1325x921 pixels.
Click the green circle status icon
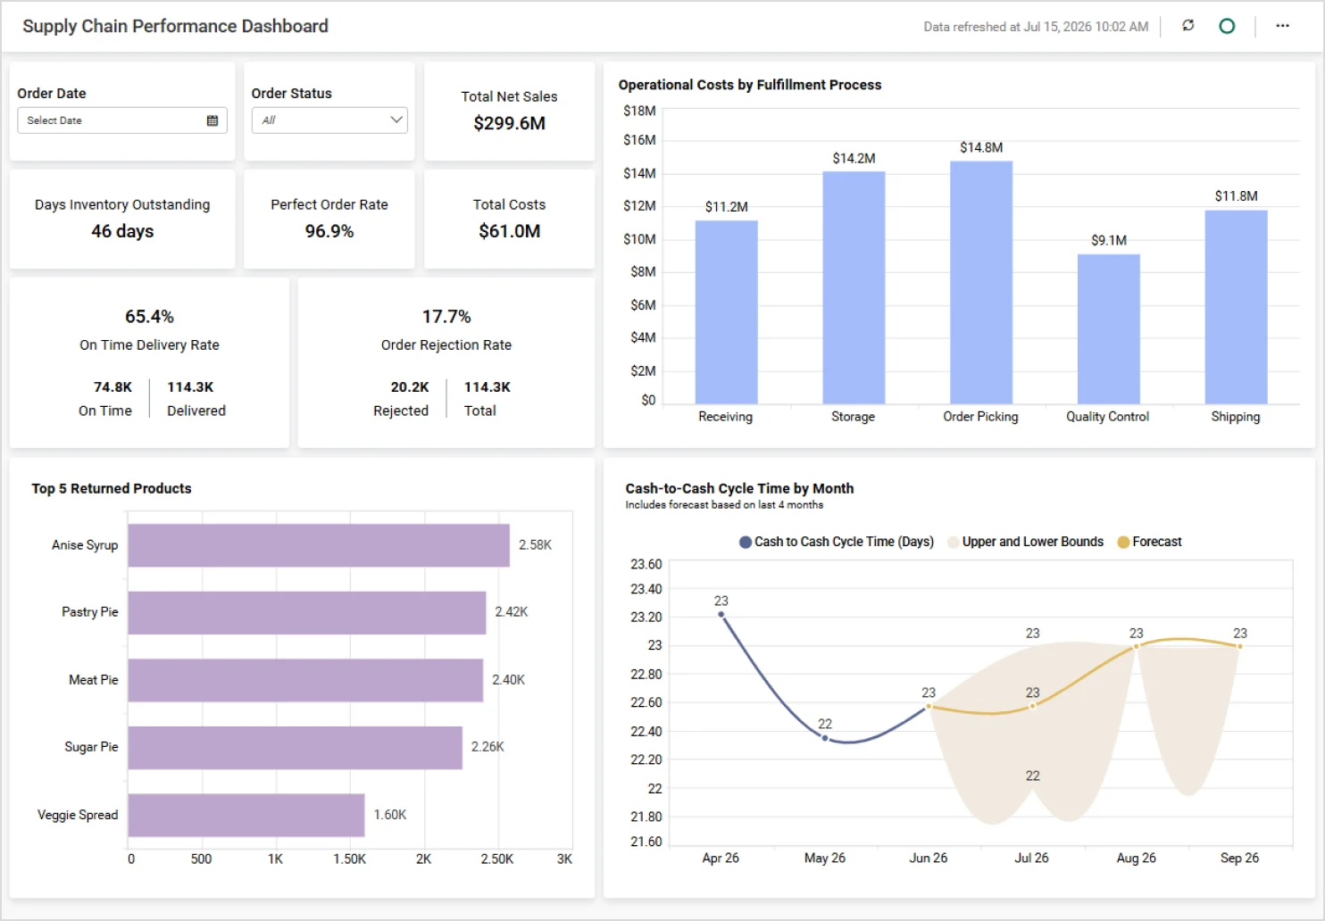pyautogui.click(x=1227, y=26)
